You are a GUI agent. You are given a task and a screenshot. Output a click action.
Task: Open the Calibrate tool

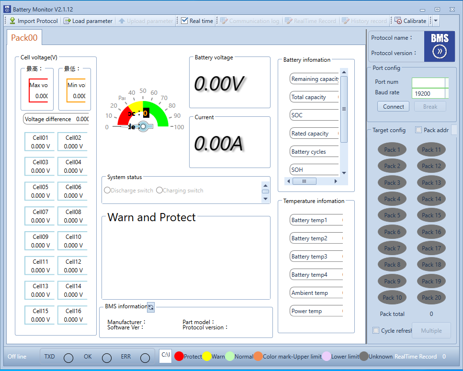click(x=398, y=21)
